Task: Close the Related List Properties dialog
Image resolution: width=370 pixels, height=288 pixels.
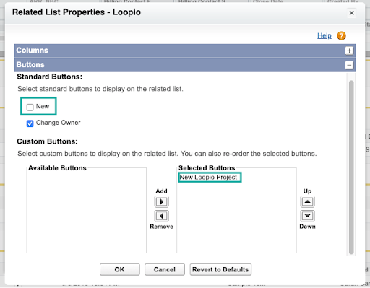Action: pyautogui.click(x=351, y=13)
